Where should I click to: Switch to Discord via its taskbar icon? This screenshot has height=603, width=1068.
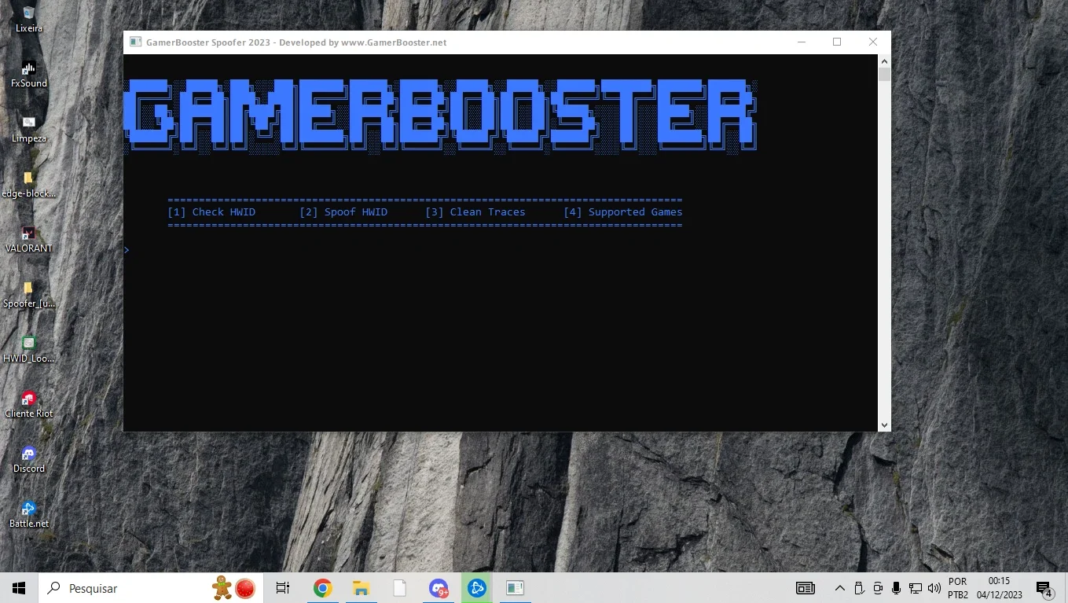pyautogui.click(x=439, y=588)
